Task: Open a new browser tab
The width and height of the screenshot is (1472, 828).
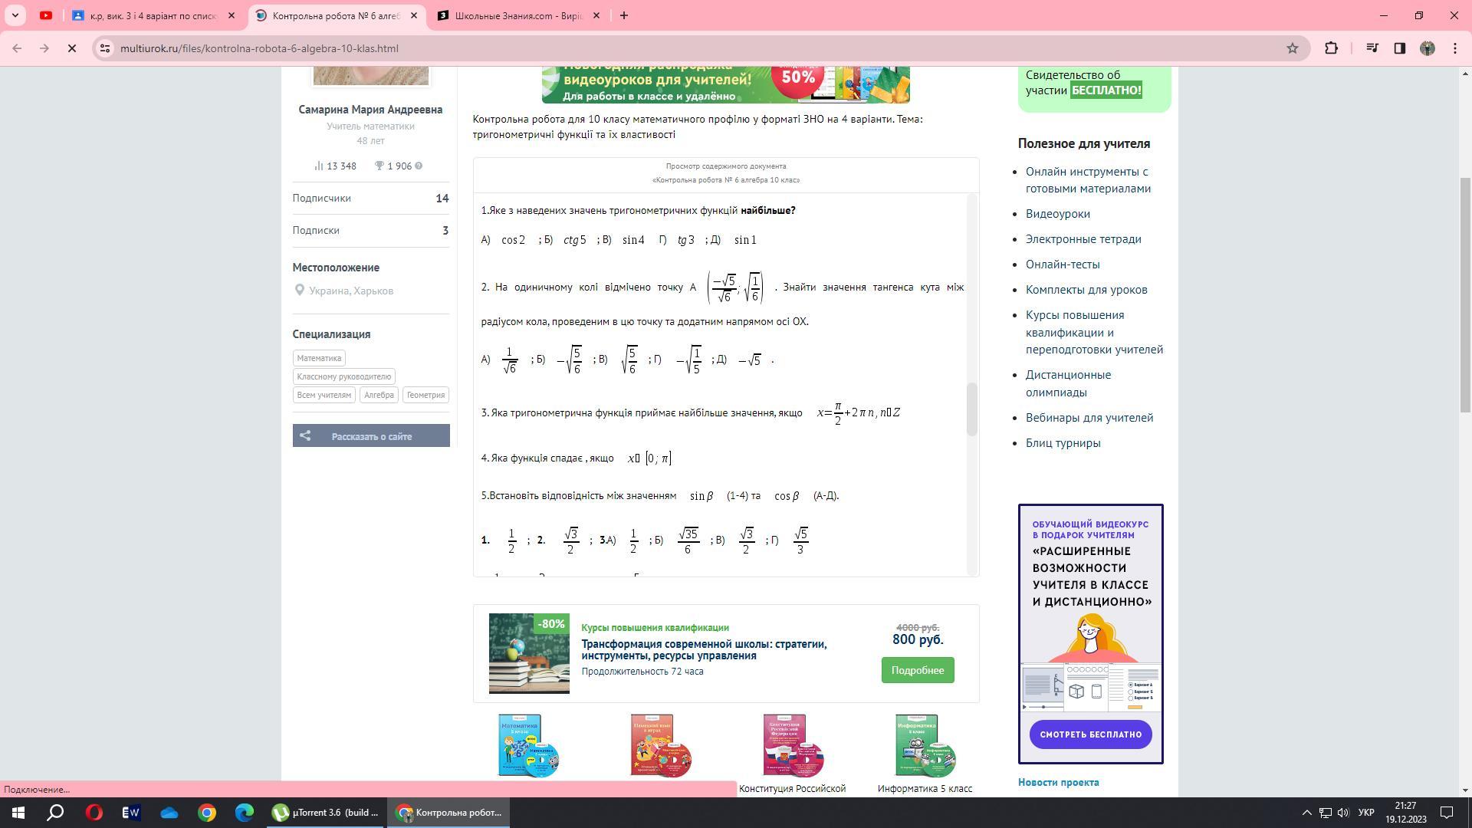Action: pos(623,15)
